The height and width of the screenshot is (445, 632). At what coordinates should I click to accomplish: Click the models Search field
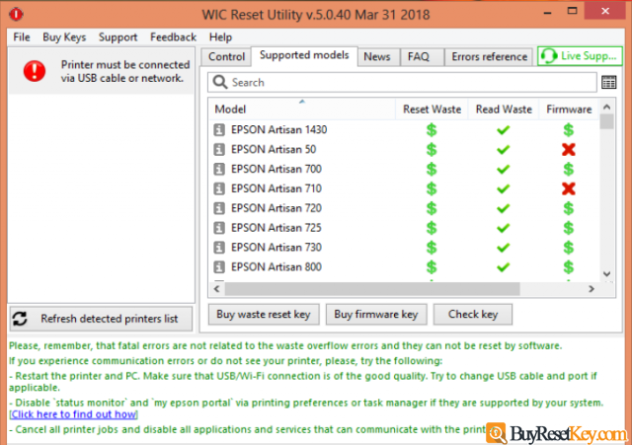coord(402,82)
